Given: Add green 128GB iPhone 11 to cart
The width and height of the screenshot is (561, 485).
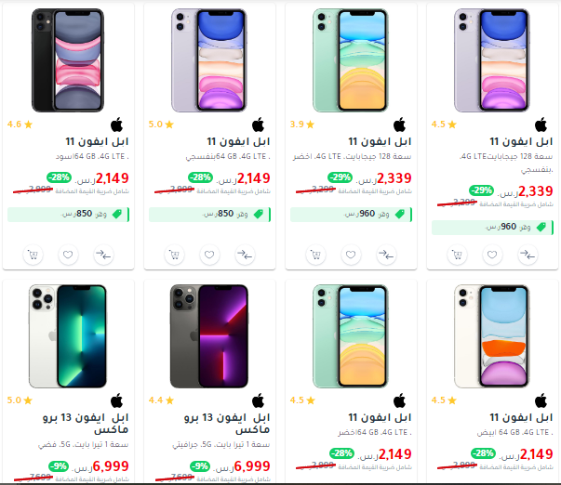Looking at the screenshot, I should pyautogui.click(x=315, y=256).
